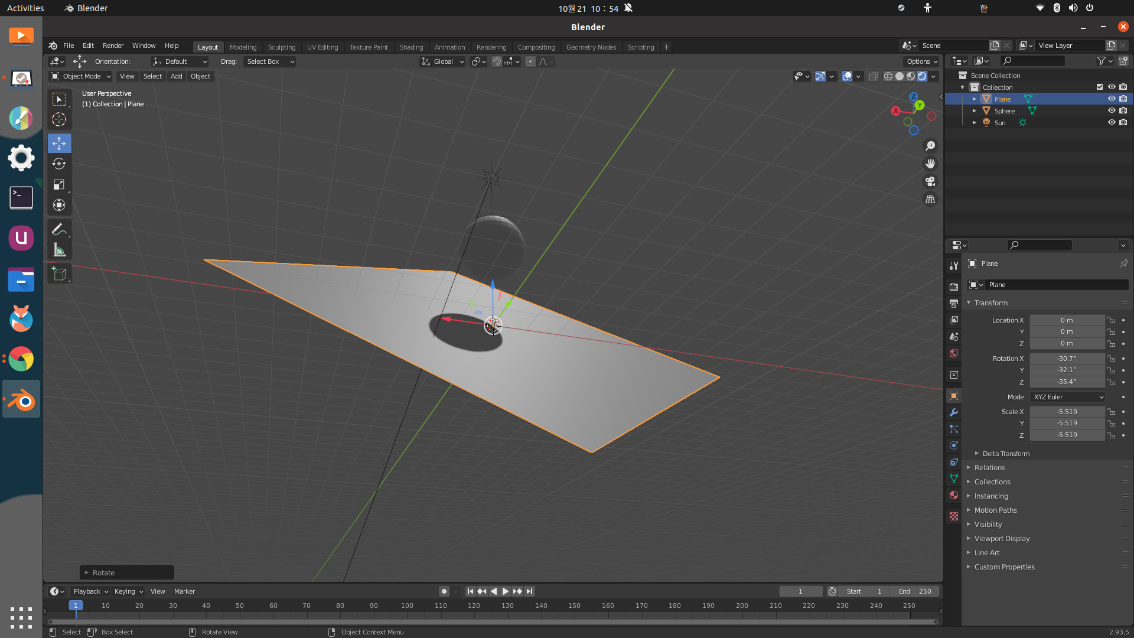Viewport: 1134px width, 638px height.
Task: Open the Render menu
Action: [113, 45]
